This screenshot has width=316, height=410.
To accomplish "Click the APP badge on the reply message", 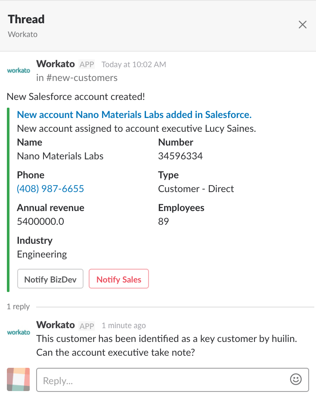I will 87,325.
